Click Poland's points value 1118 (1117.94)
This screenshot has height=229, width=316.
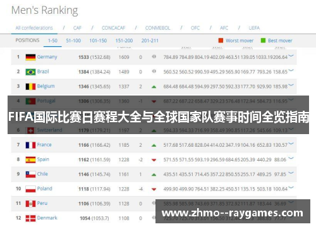[x=94, y=189]
